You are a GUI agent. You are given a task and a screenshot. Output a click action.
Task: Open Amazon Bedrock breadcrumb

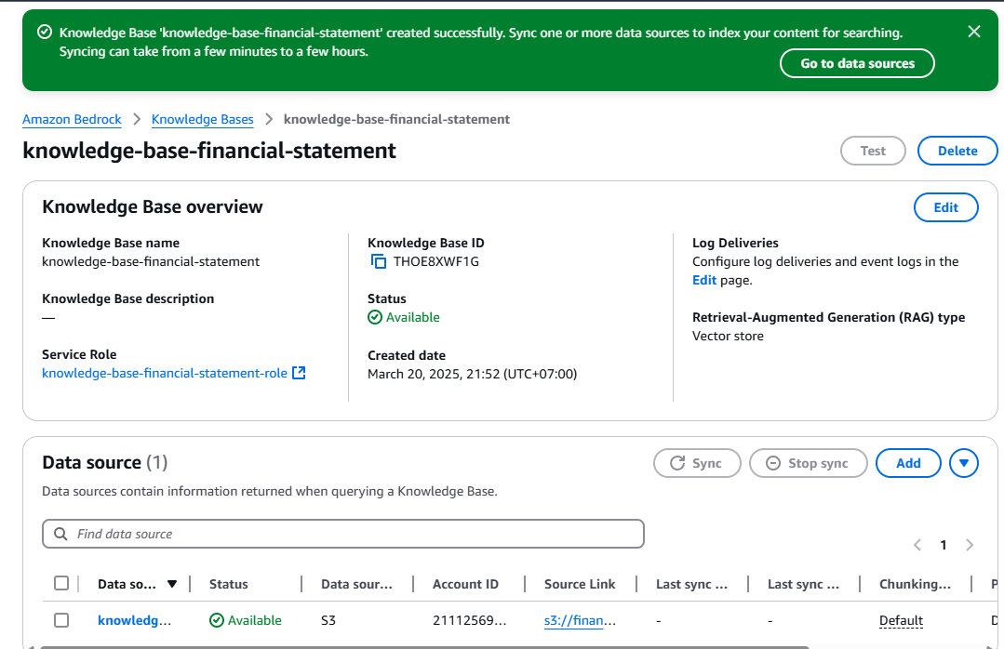coord(72,119)
